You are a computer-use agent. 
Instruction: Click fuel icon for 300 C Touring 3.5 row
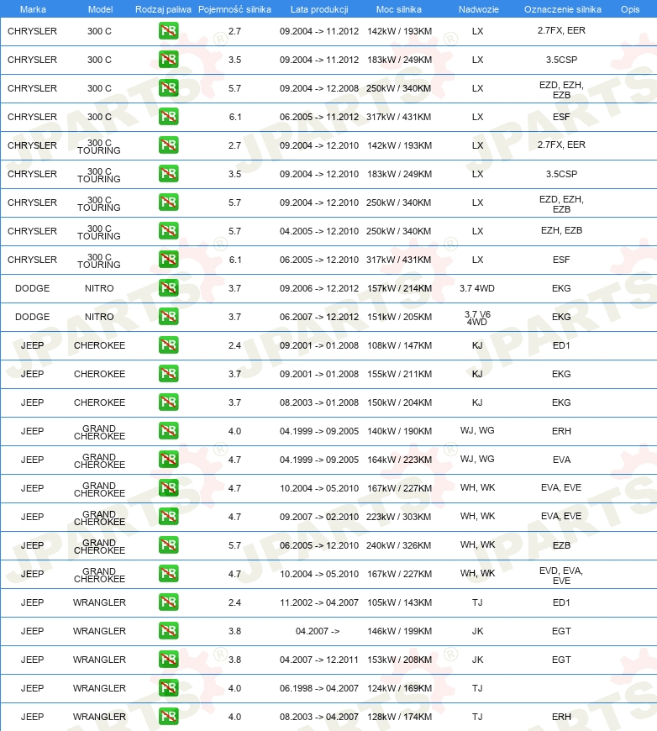[168, 174]
